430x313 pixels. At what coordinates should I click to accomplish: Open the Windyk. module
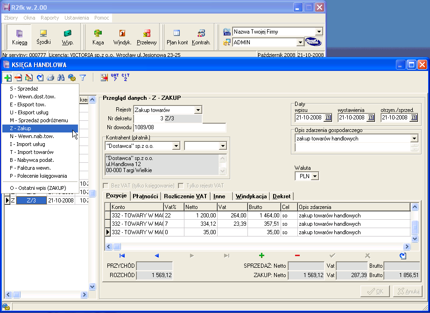(x=122, y=37)
